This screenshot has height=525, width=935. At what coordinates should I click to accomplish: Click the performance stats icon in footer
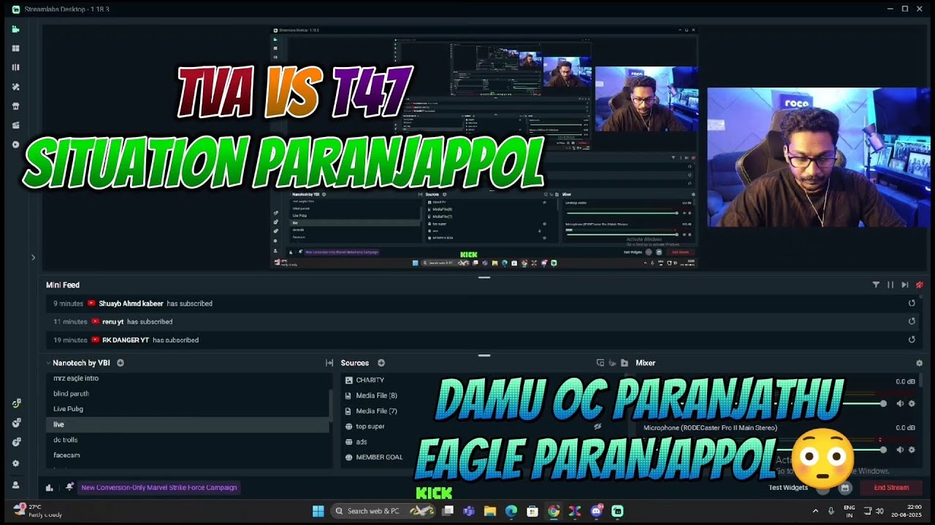pyautogui.click(x=50, y=488)
